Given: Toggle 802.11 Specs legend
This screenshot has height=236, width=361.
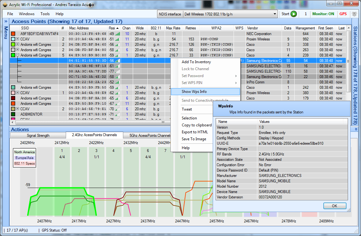Looking at the screenshot, I should [x=24, y=164].
